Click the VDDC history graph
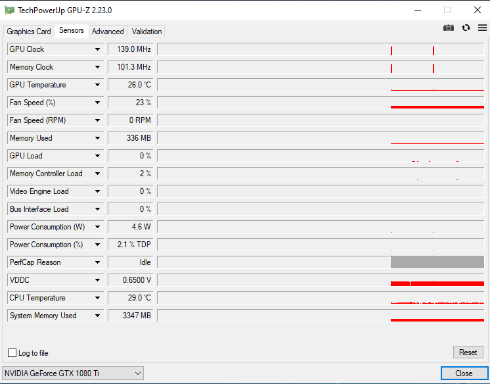The image size is (490, 384). coord(321,280)
